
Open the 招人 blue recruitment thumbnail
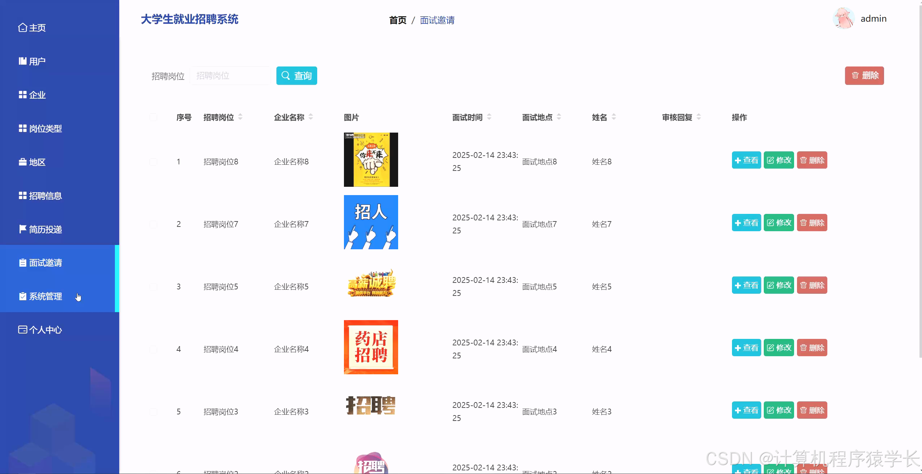coord(370,221)
